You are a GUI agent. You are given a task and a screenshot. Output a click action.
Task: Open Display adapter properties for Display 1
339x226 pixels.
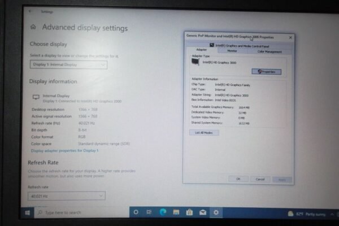point(64,150)
